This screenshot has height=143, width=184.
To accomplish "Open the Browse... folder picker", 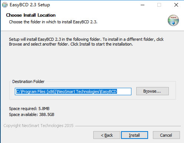I will (x=153, y=91).
